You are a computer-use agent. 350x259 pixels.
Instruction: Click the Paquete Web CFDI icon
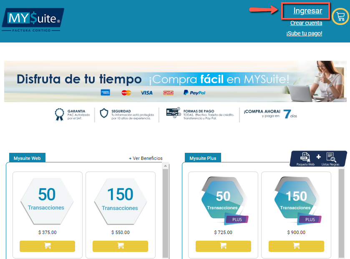point(305,158)
